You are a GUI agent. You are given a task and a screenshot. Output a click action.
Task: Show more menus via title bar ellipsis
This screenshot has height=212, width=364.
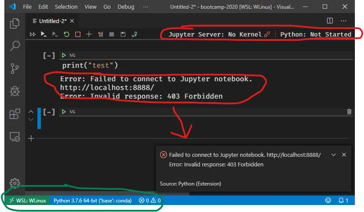[x=146, y=7]
